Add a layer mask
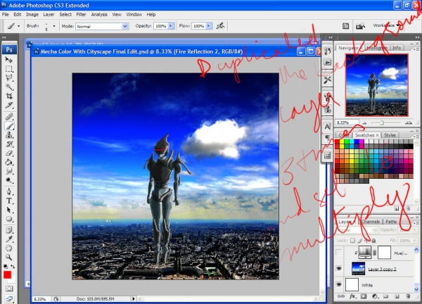This screenshot has height=304, width=422. [364, 296]
